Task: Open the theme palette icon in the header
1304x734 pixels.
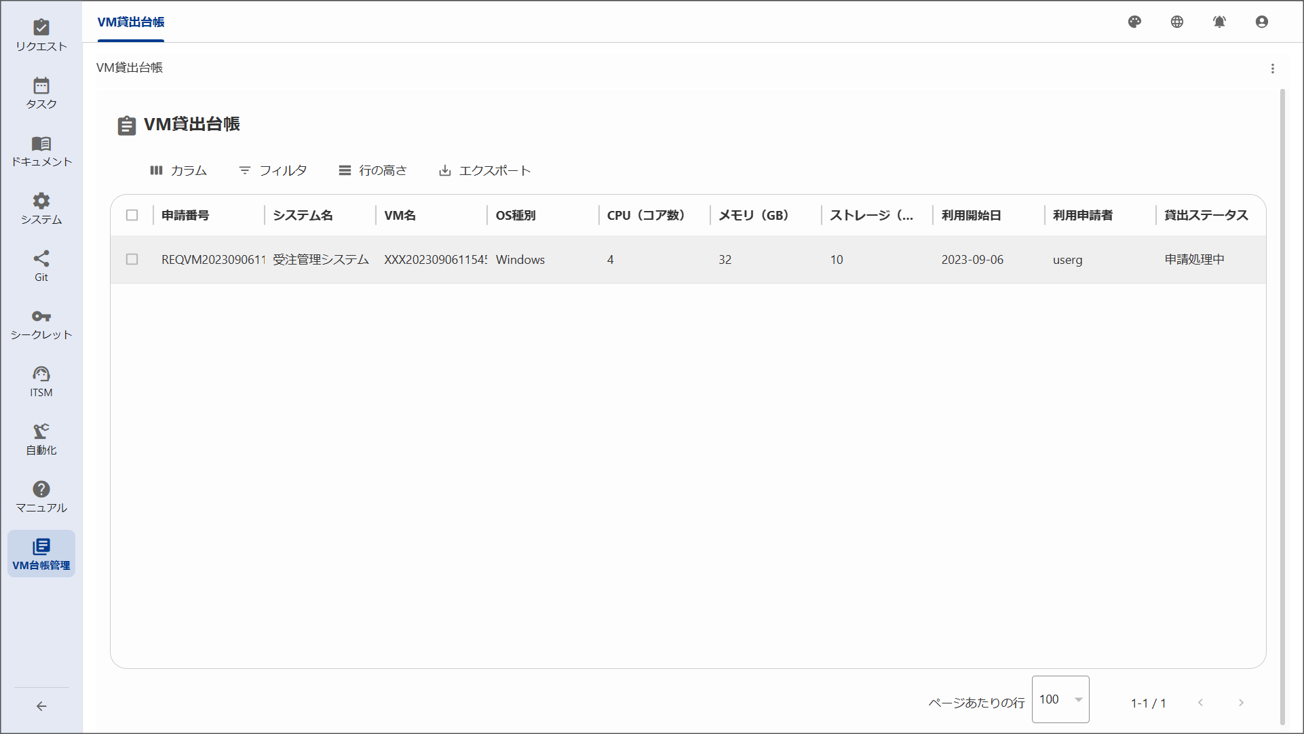Action: click(1134, 22)
